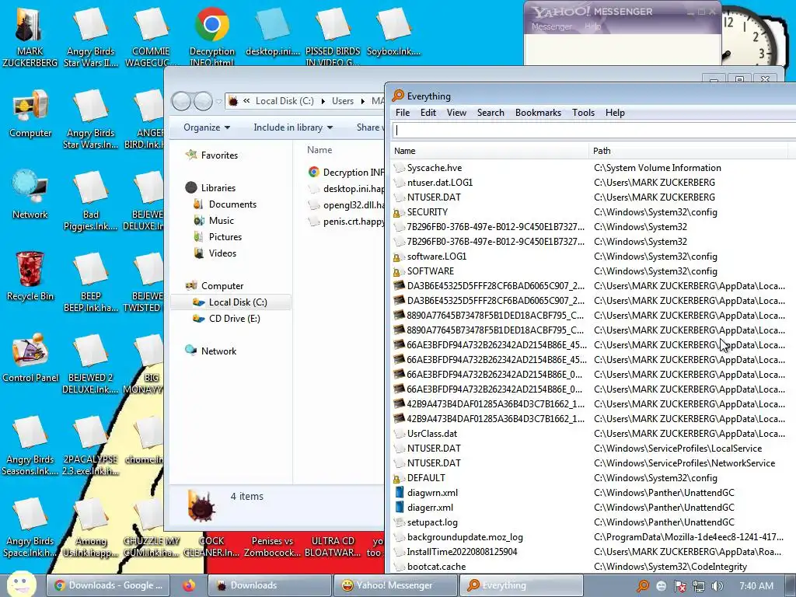Viewport: 796px width, 597px height.
Task: Select bootcat.cache in Everything results
Action: (x=436, y=566)
